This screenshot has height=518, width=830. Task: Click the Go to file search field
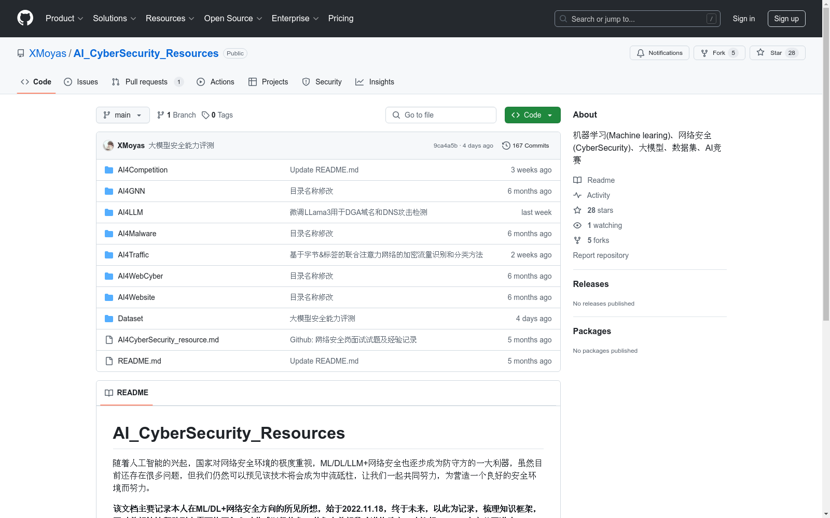(440, 114)
